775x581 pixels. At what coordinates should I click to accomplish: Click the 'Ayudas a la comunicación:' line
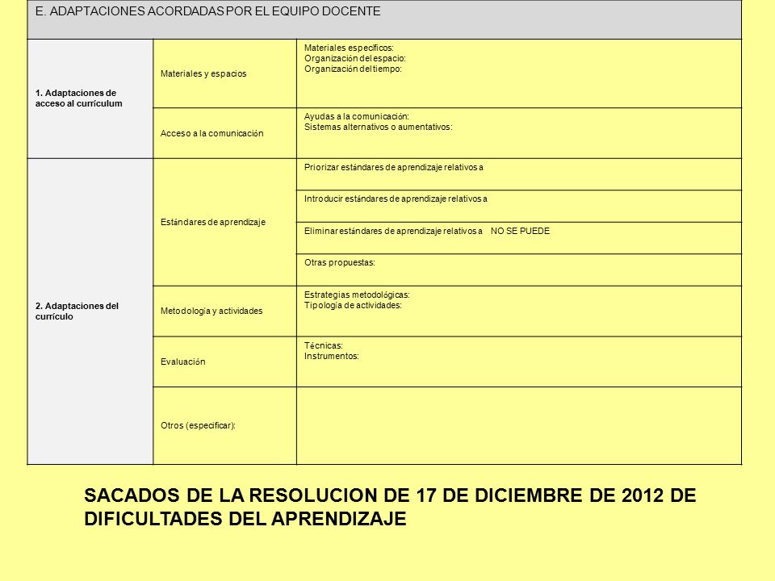click(x=356, y=116)
